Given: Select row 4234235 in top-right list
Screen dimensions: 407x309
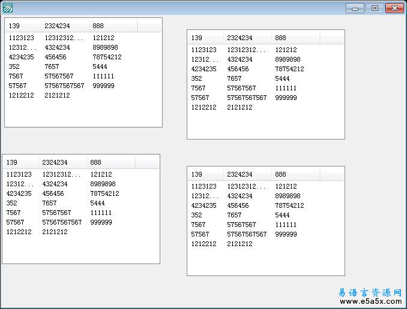Looking at the screenshot, I should [203, 69].
